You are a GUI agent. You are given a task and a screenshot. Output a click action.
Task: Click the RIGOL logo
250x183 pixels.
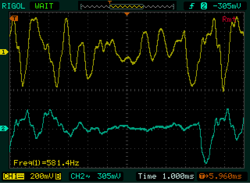click(12, 6)
